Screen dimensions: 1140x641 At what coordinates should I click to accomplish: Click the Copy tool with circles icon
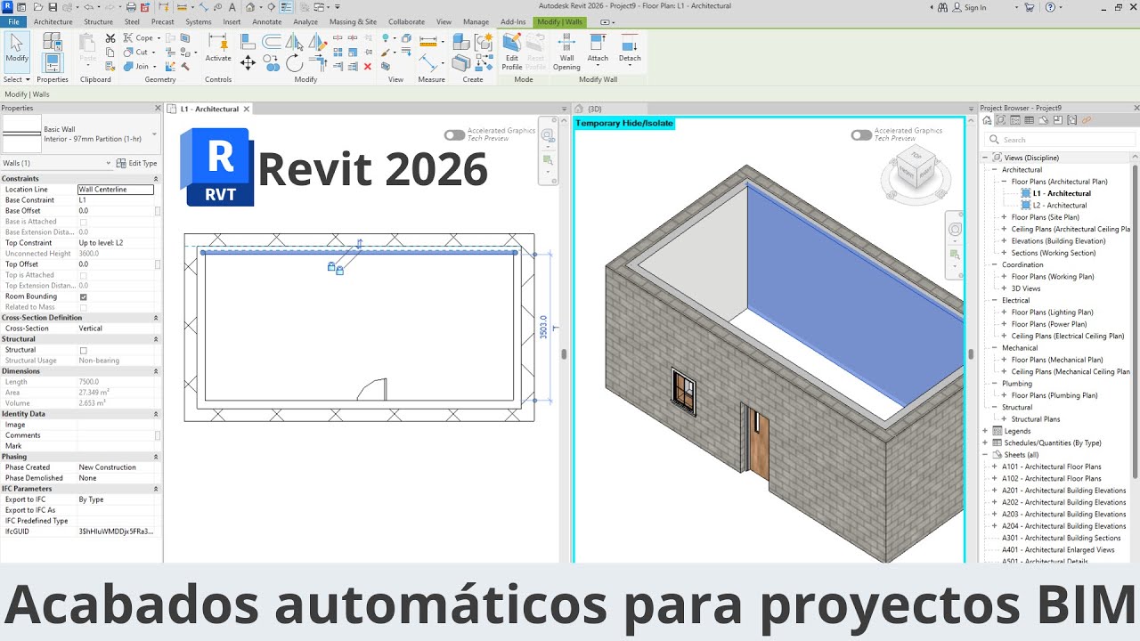click(x=271, y=61)
